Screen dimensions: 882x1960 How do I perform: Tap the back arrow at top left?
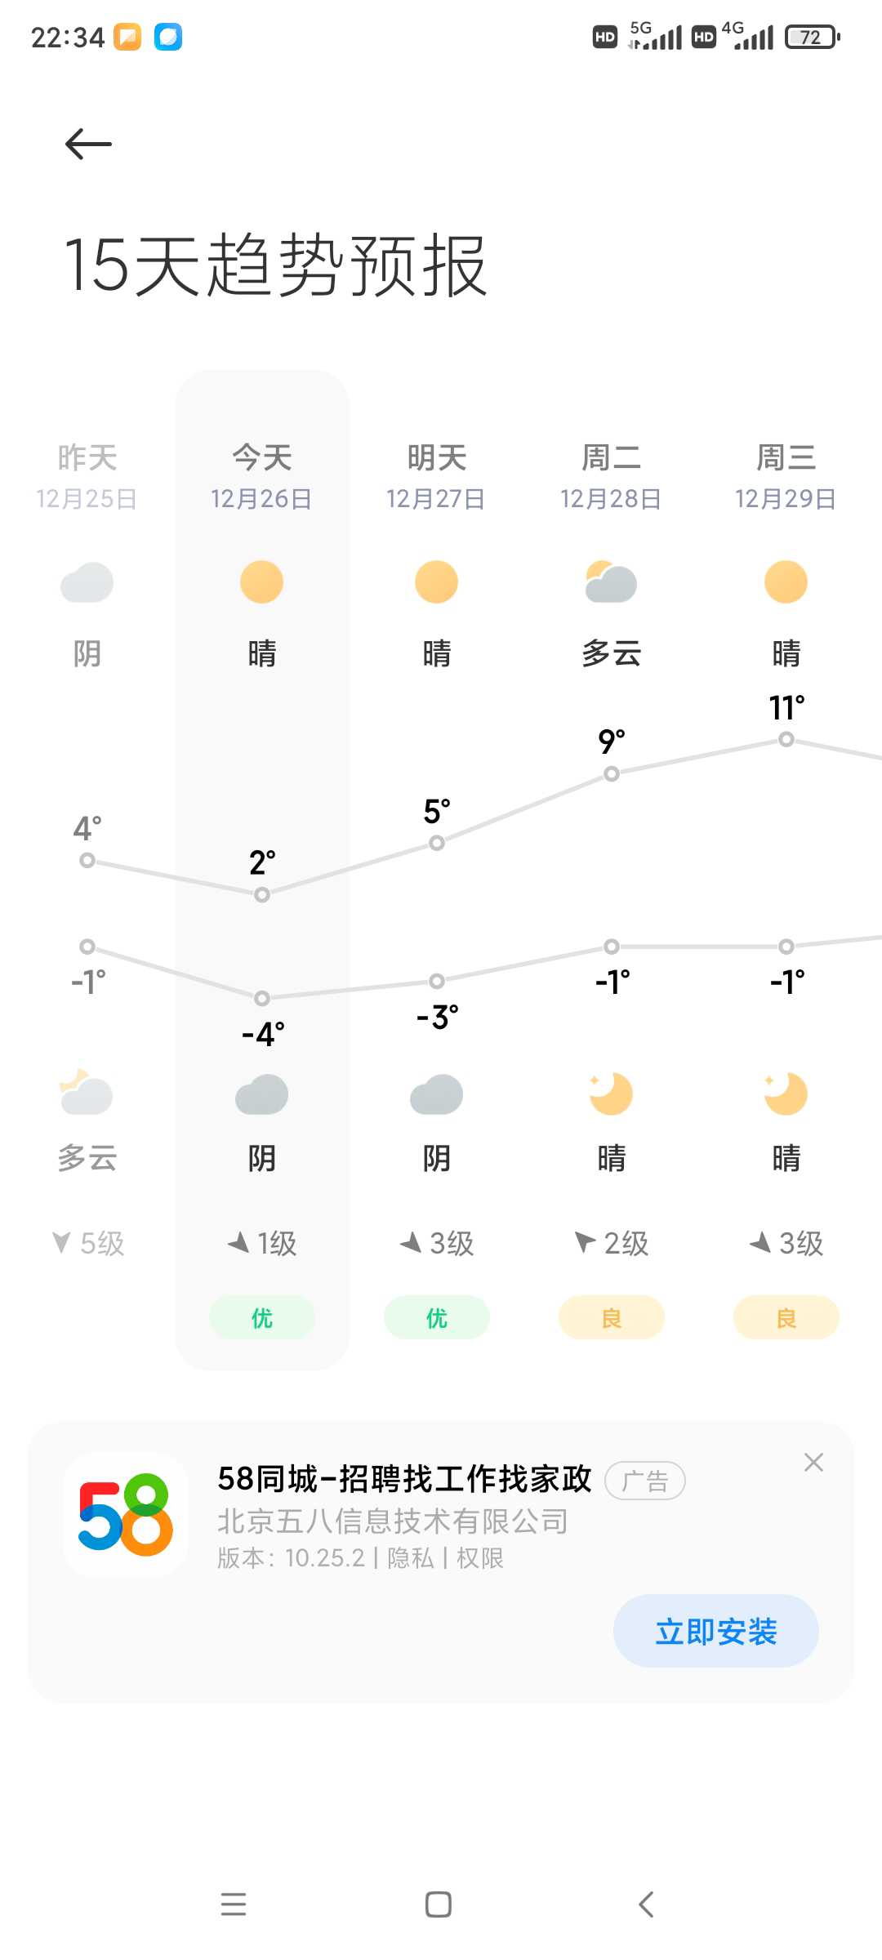(x=88, y=145)
